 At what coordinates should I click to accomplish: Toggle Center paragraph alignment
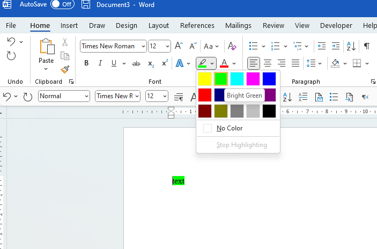[x=268, y=63]
